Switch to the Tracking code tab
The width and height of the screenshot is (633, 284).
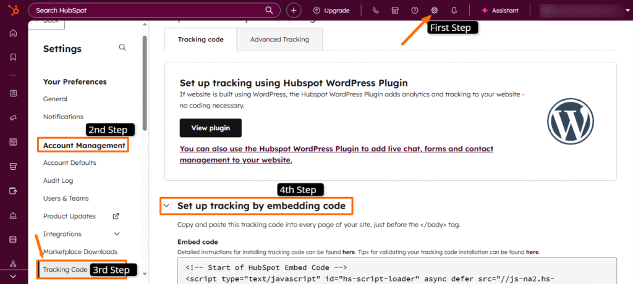point(201,40)
